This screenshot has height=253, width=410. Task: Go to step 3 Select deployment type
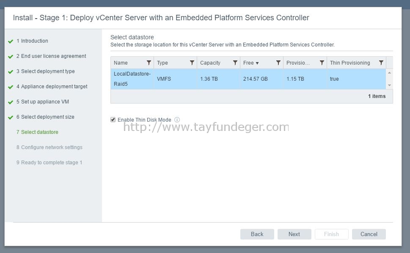46,71
